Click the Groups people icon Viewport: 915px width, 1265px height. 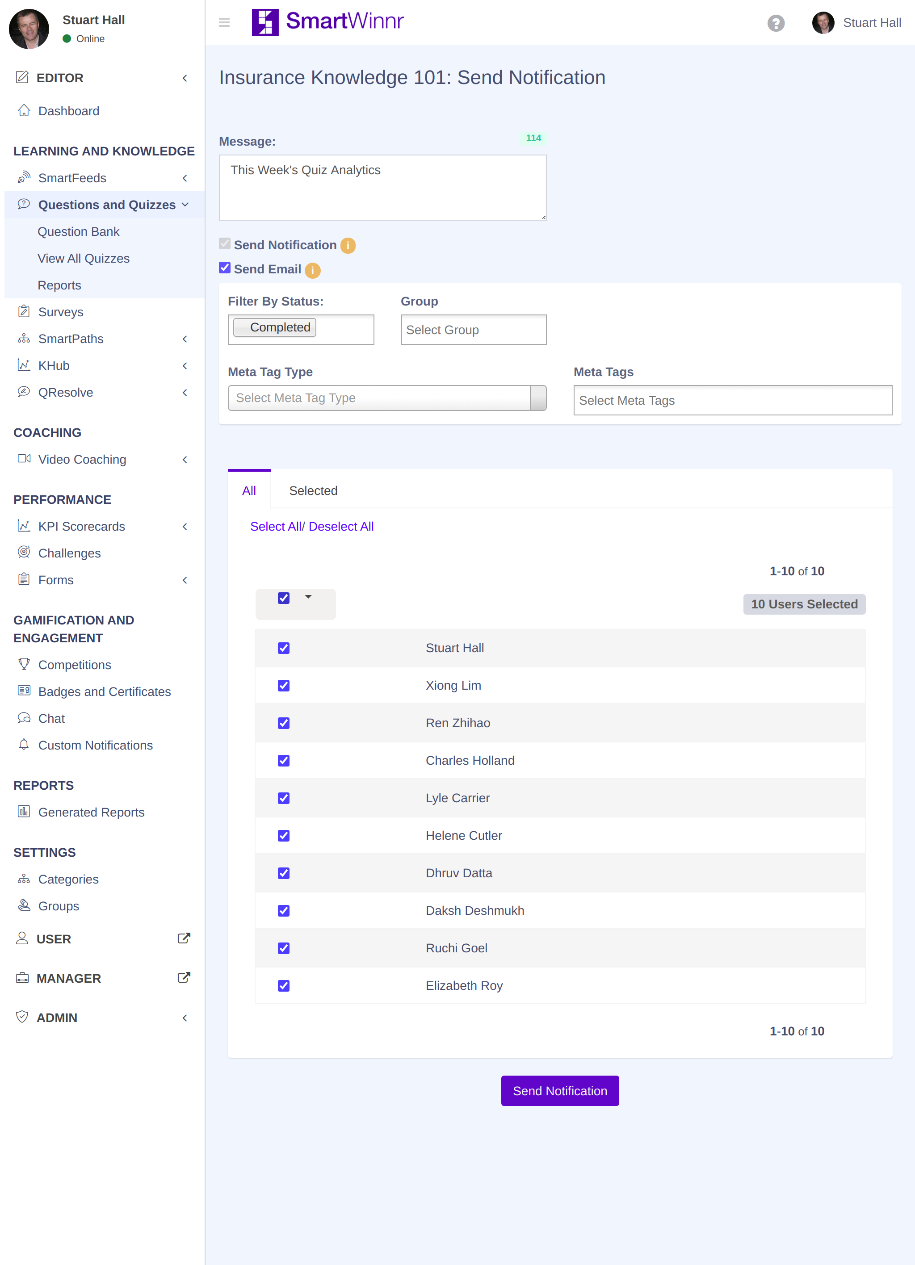click(x=24, y=905)
